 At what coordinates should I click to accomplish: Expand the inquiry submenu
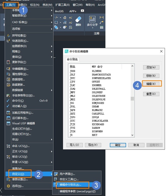click(29, 57)
